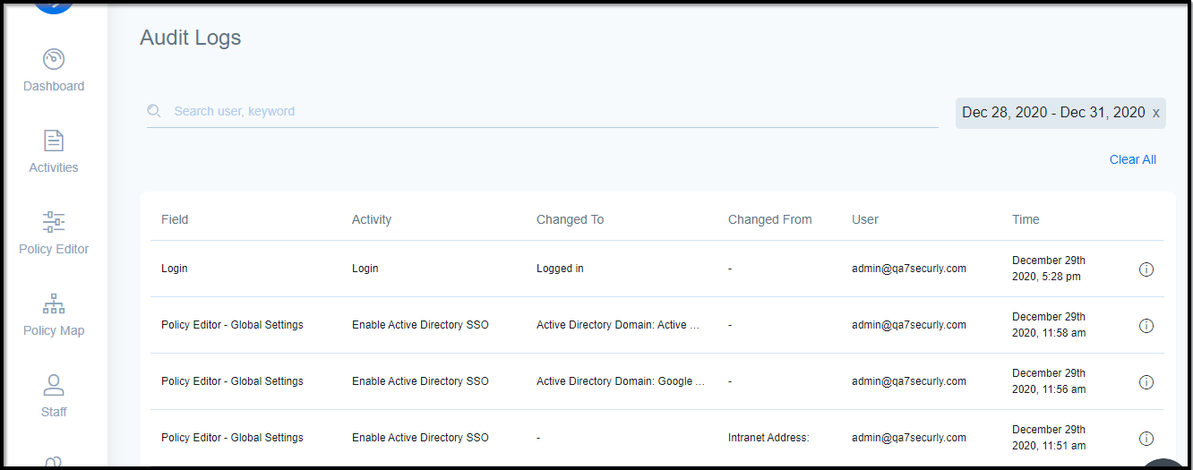Select 'Policy Editor - Global Settings' in 11:51 am row

point(232,438)
